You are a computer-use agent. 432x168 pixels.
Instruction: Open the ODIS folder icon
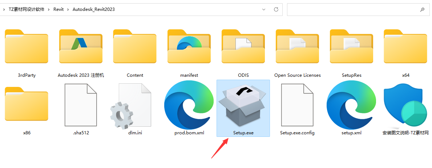point(243,46)
